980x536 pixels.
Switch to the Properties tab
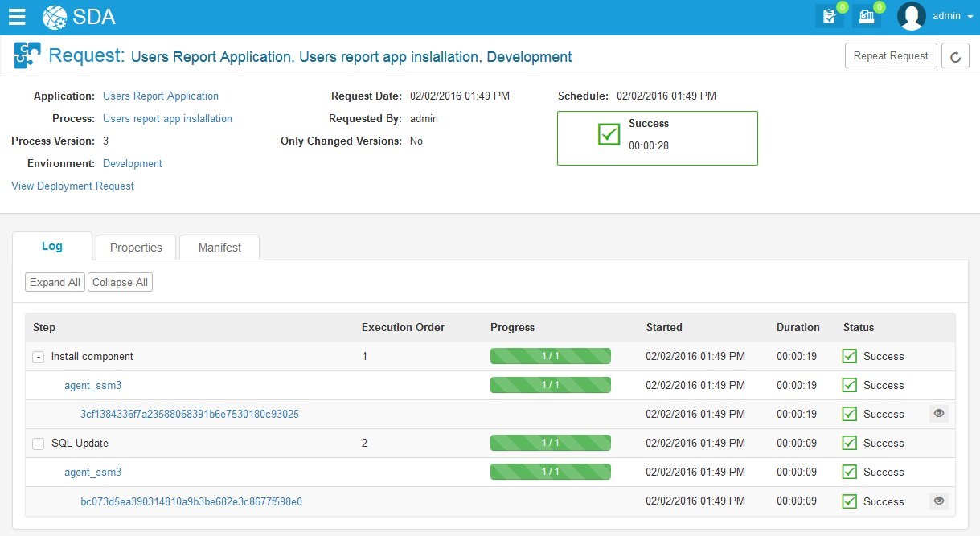click(x=136, y=248)
